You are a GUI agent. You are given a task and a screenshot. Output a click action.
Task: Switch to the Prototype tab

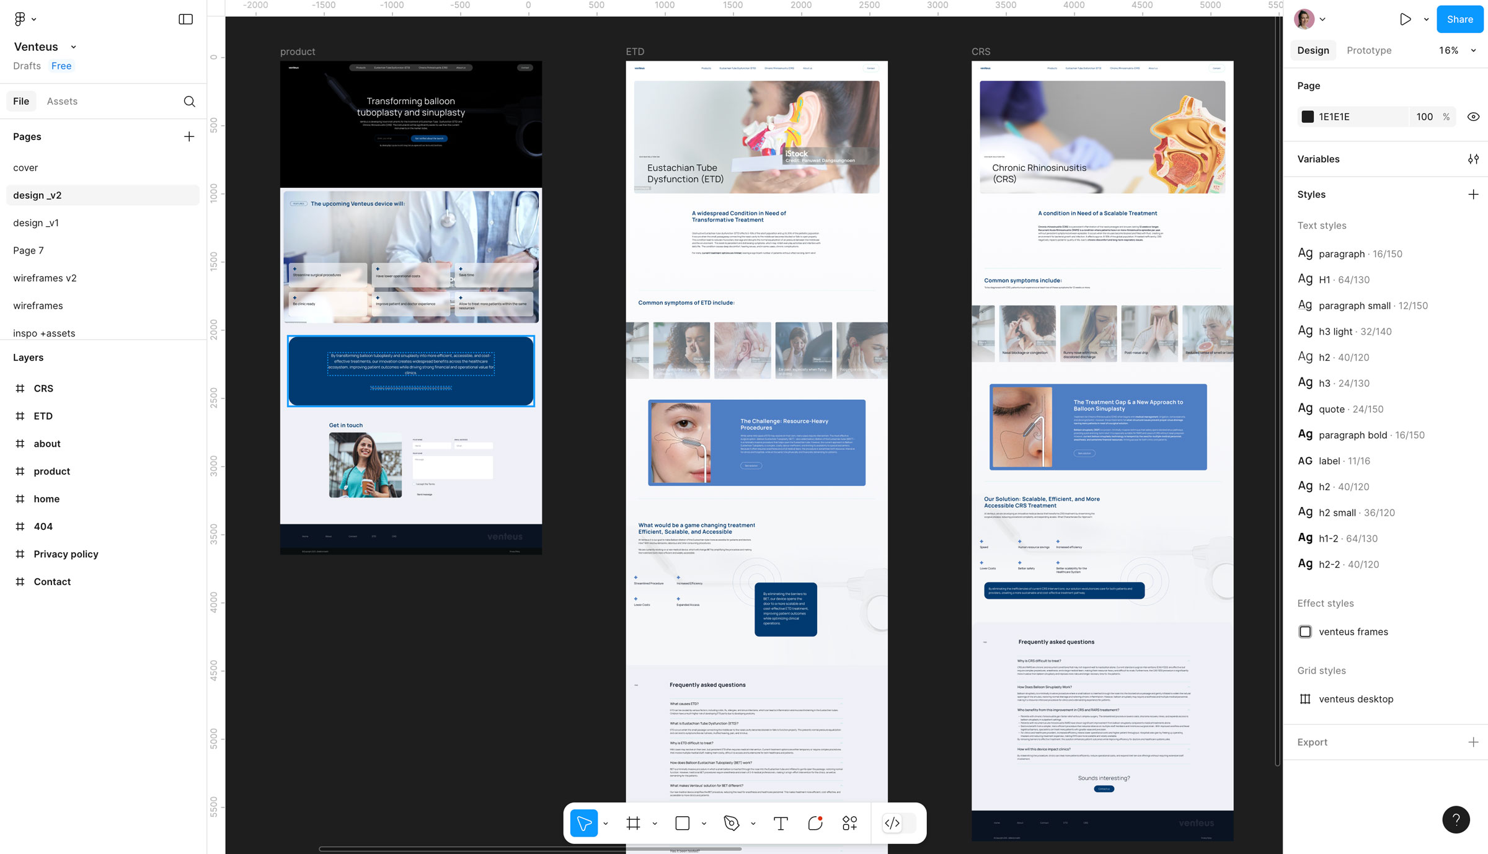pos(1368,50)
